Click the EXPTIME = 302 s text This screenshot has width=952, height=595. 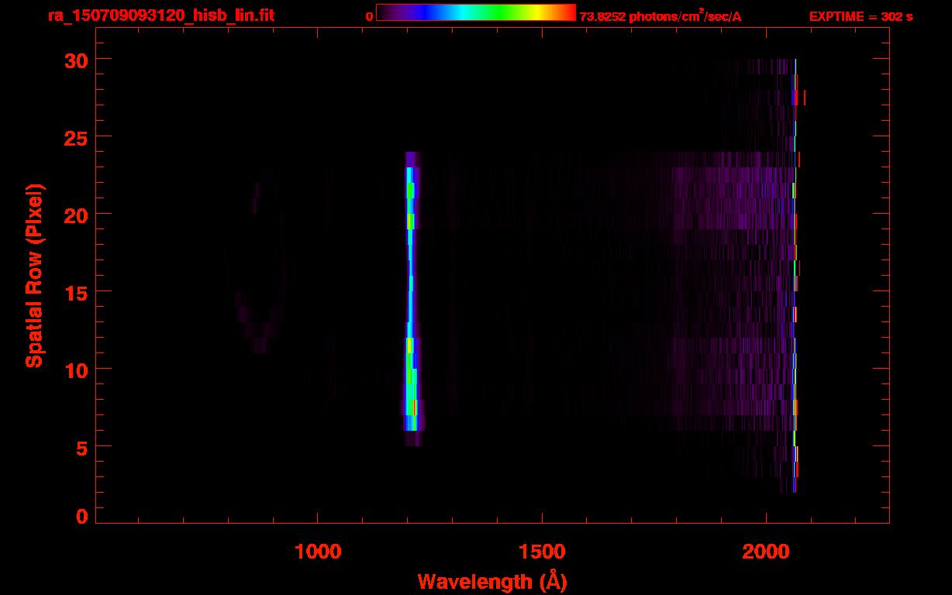click(x=861, y=16)
